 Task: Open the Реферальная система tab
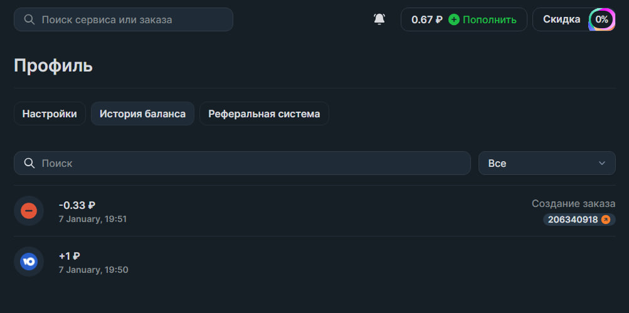pyautogui.click(x=264, y=114)
